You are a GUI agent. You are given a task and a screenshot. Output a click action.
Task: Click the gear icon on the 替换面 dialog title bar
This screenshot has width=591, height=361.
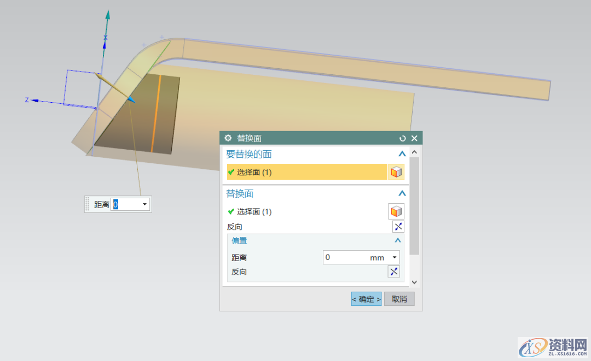pos(227,138)
